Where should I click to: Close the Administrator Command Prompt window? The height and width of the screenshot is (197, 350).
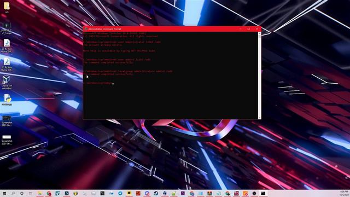pos(257,29)
